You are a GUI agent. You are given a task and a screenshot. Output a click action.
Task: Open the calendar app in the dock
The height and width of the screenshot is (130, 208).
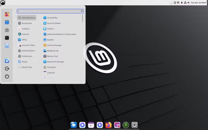pos(91,125)
